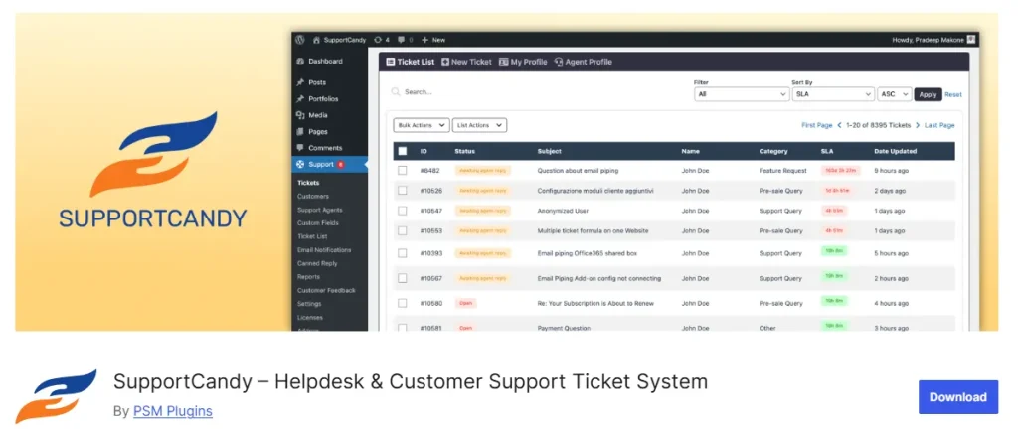1018x437 pixels.
Task: Open Settings submenu under Support
Action: click(309, 304)
